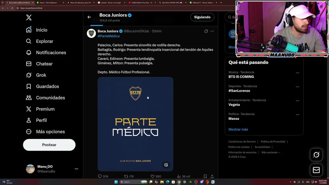Switch to the REAL MADRID FANS tab
Image resolution: width=329 pixels, height=185 pixels.
click(173, 3)
